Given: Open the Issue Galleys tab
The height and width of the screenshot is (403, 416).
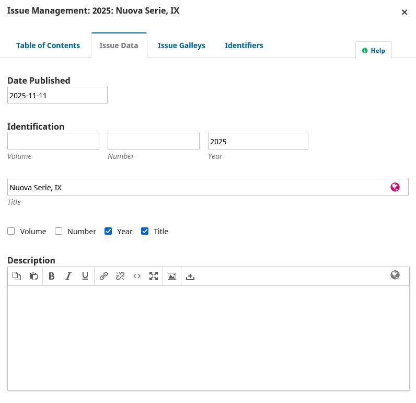Looking at the screenshot, I should click(181, 45).
